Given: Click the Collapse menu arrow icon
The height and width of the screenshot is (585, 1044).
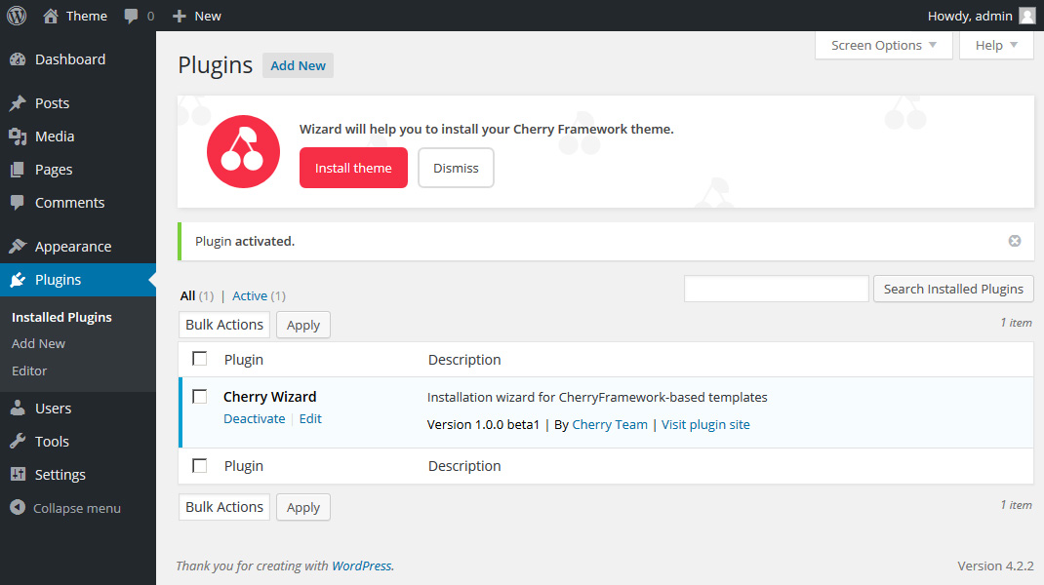Looking at the screenshot, I should 18,508.
